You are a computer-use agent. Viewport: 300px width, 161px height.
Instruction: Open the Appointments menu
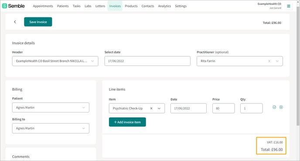[43, 6]
